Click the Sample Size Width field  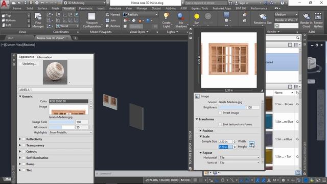[x=225, y=142]
